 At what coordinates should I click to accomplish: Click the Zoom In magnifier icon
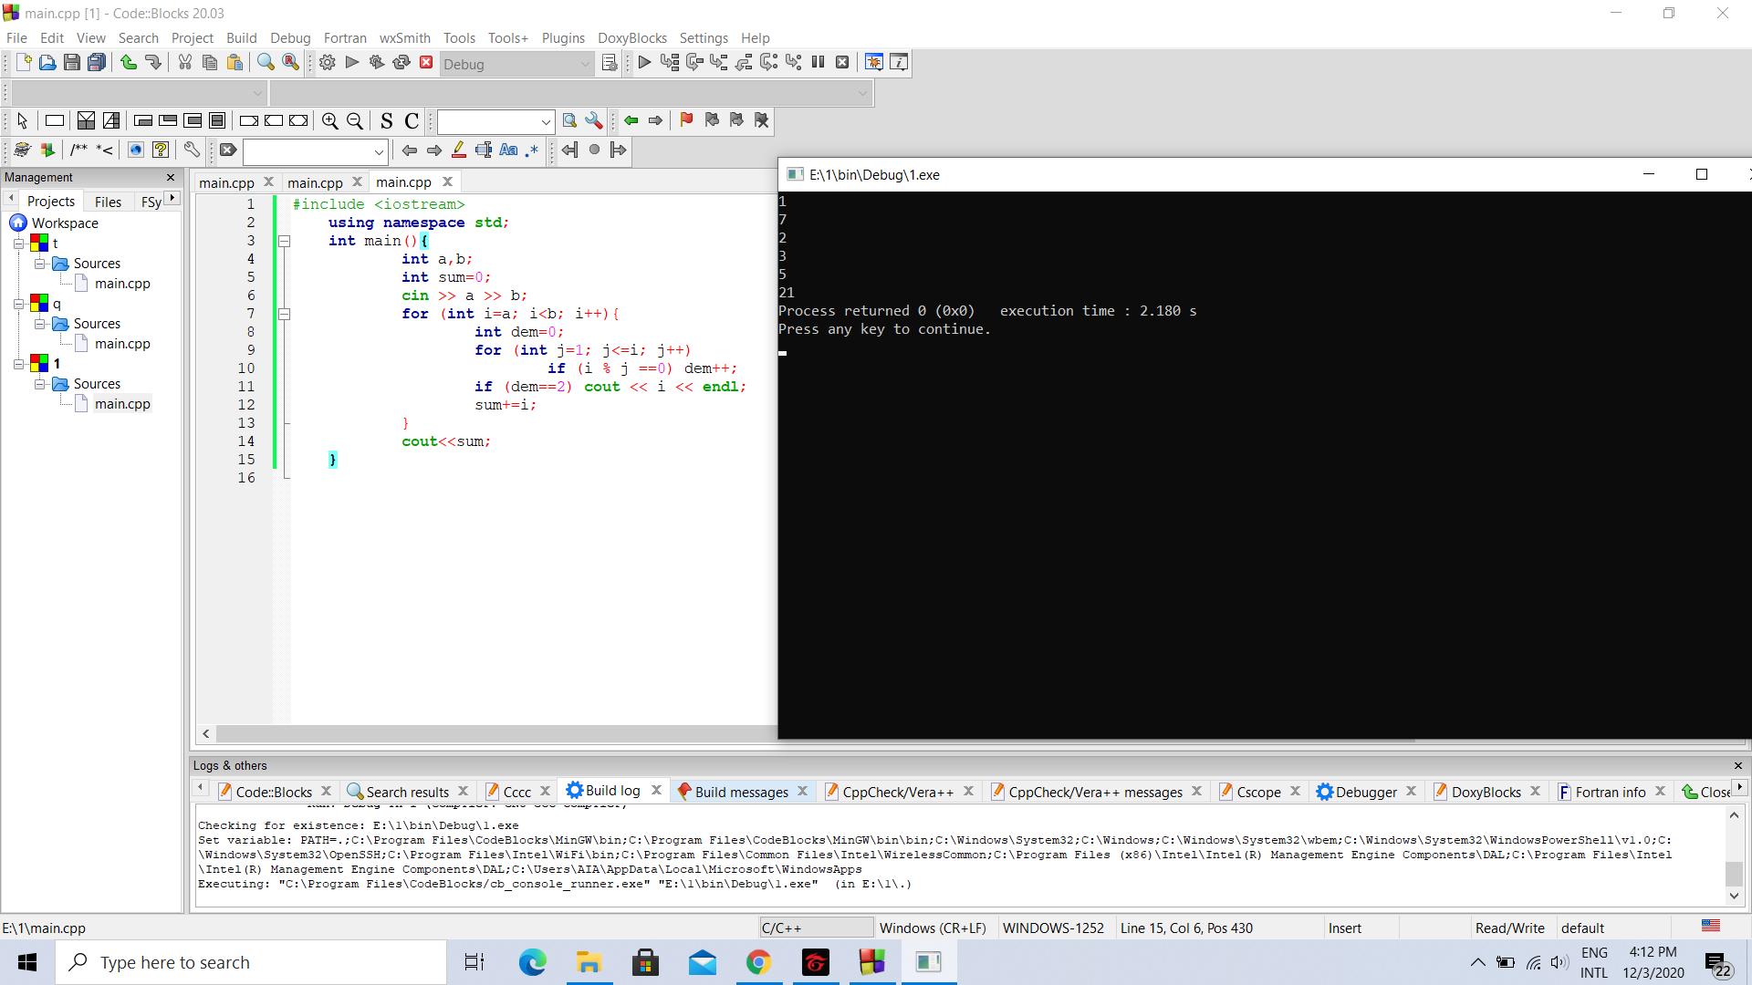click(x=330, y=121)
